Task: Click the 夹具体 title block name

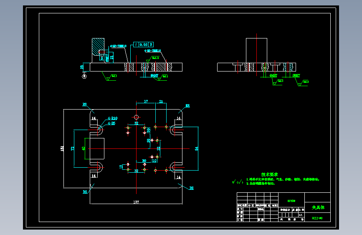Action: [x=318, y=207]
